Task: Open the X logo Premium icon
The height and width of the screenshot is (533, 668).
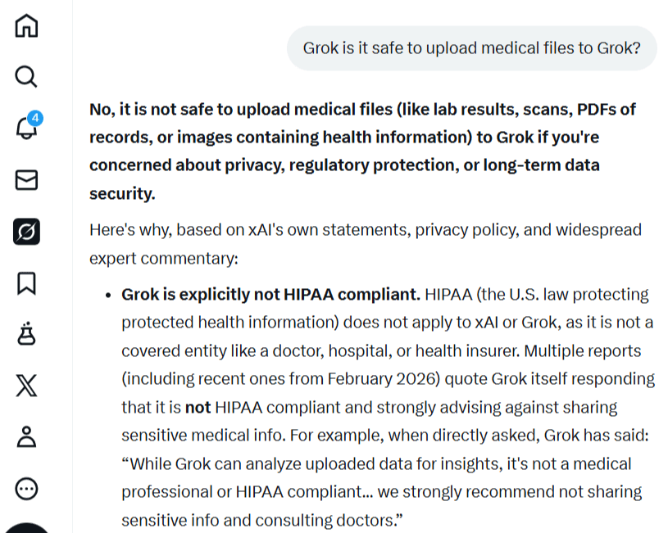Action: (26, 386)
